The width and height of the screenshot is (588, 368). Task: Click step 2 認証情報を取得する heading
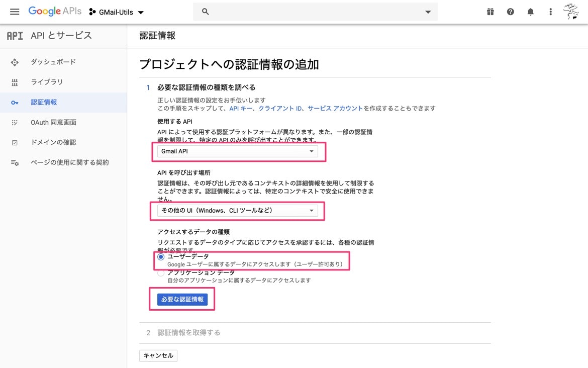point(188,333)
